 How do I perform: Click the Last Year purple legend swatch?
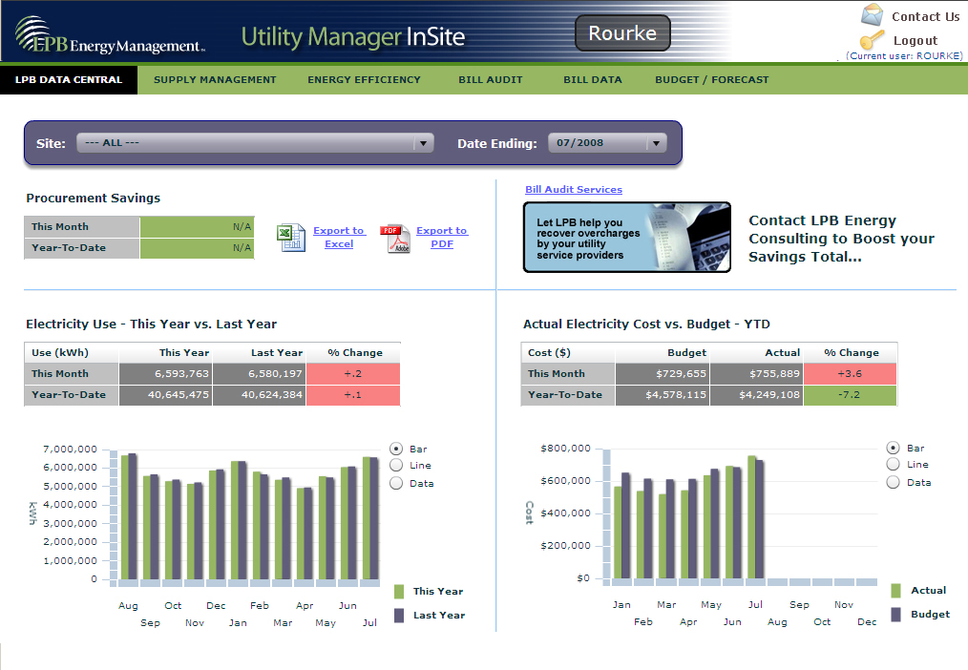tap(399, 615)
